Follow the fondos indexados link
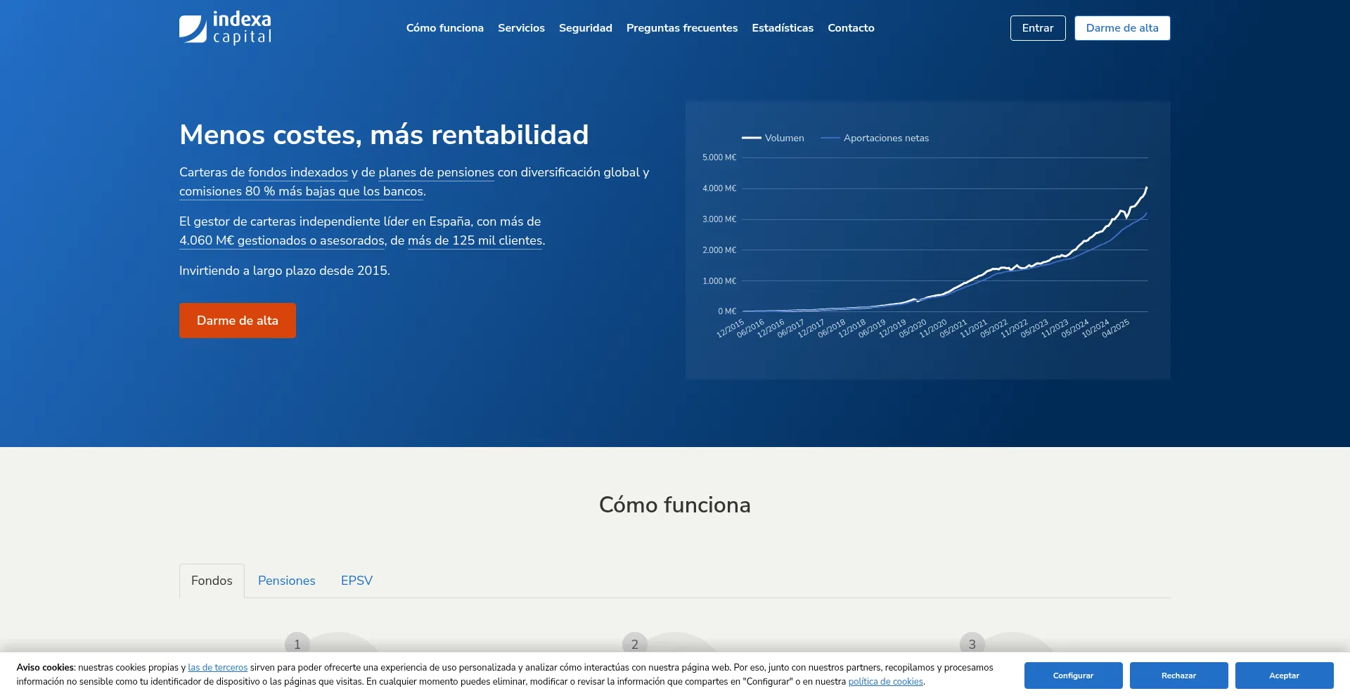This screenshot has height=698, width=1350. click(x=297, y=172)
